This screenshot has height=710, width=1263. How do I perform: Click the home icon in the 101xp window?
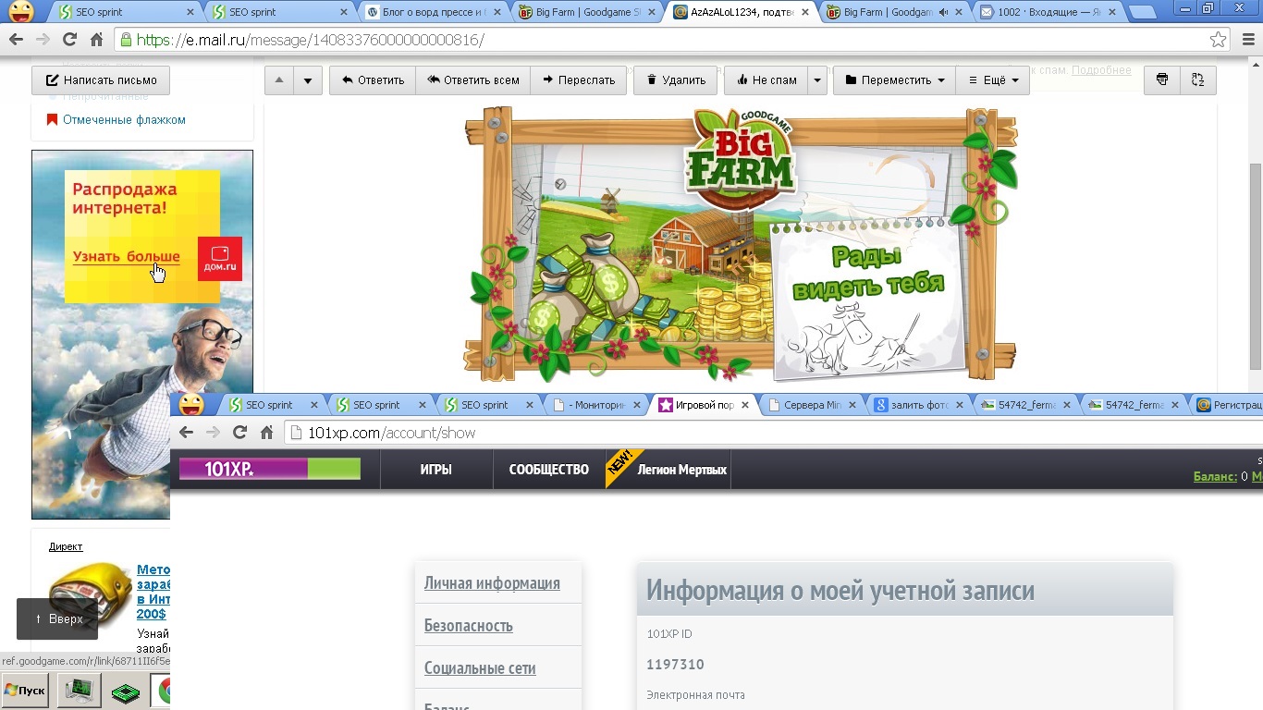click(x=266, y=432)
